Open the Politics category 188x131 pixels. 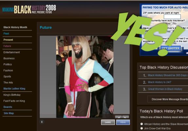click(x=8, y=64)
